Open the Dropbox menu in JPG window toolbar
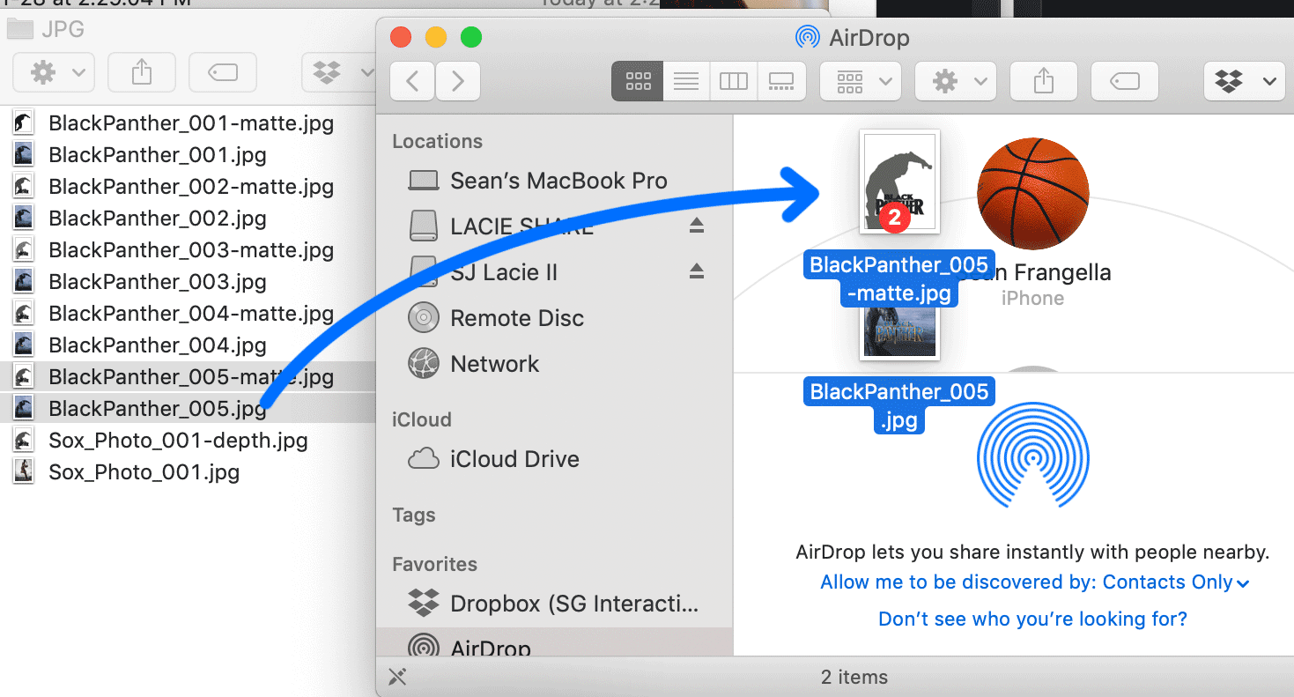 point(339,72)
